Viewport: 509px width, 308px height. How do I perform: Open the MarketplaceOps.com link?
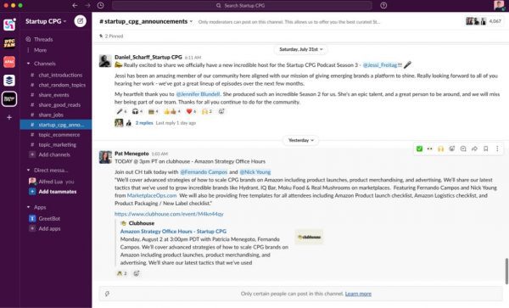coord(152,195)
